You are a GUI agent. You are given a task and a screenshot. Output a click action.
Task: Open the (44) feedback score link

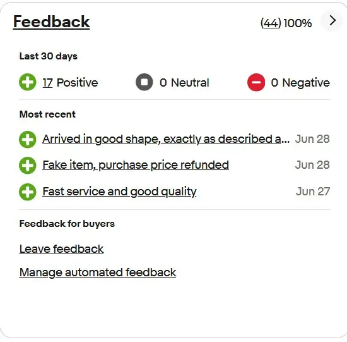pos(271,23)
